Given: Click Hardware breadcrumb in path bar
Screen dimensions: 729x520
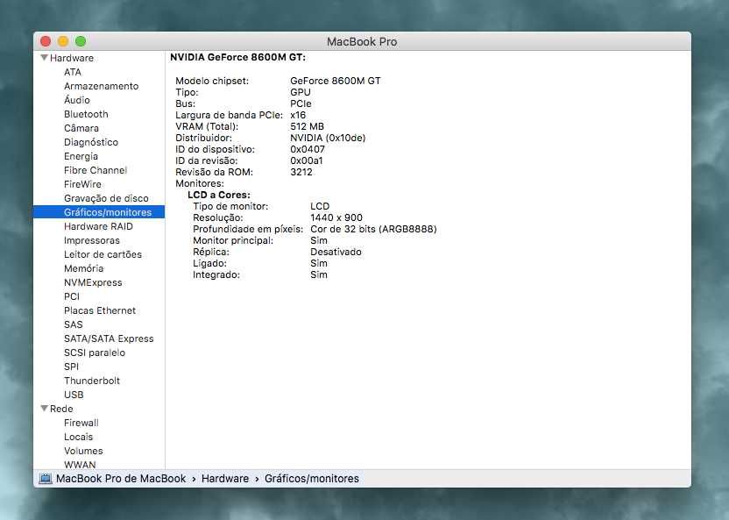Looking at the screenshot, I should pyautogui.click(x=225, y=479).
